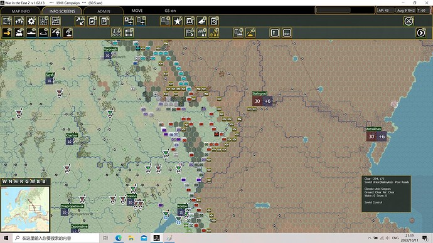Click the up-arrow icon in the toolbar

274,33
